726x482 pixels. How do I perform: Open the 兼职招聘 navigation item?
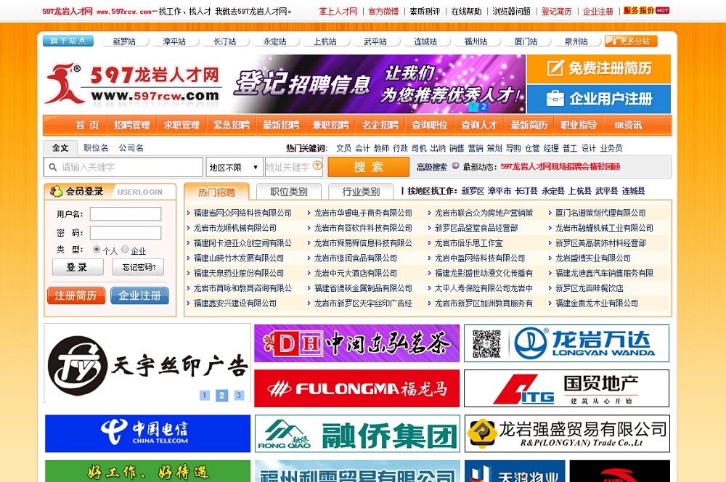click(x=330, y=125)
